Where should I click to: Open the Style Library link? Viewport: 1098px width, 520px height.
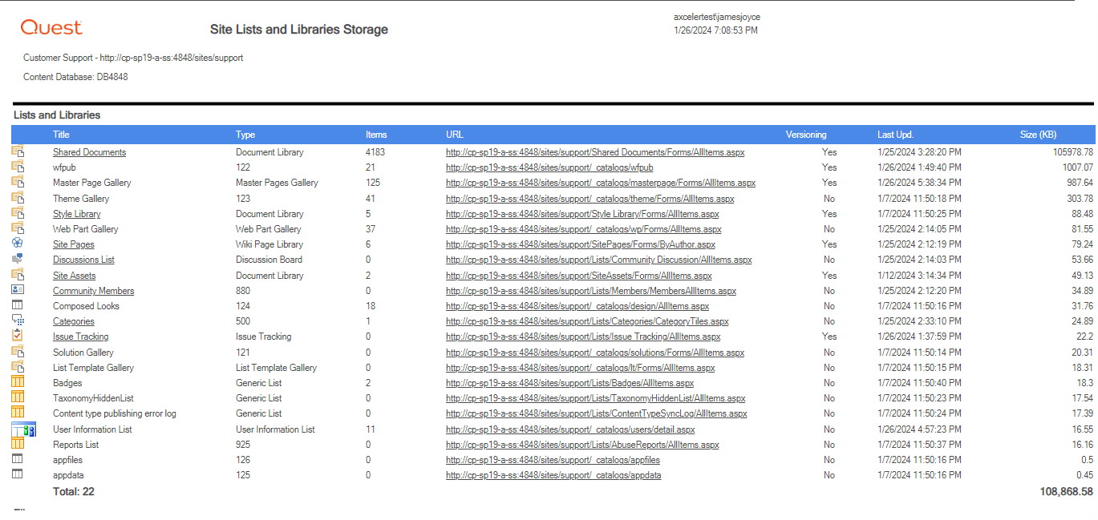pyautogui.click(x=76, y=213)
